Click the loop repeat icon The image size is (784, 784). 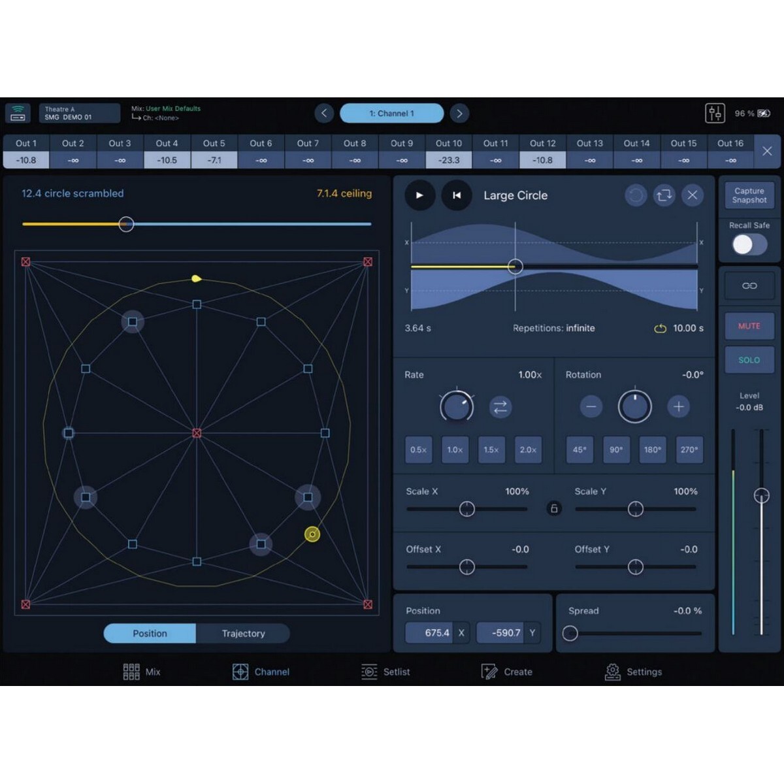664,195
